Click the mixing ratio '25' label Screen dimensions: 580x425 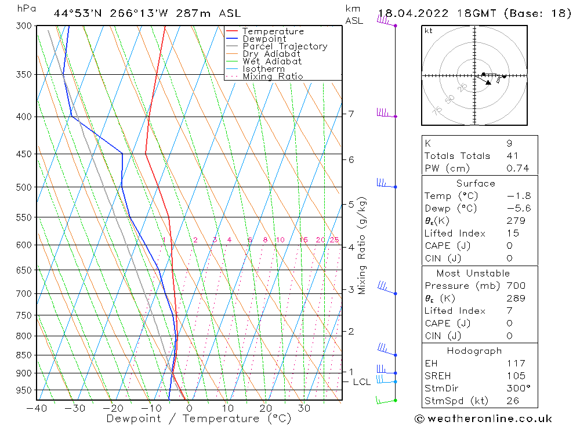tap(335, 239)
